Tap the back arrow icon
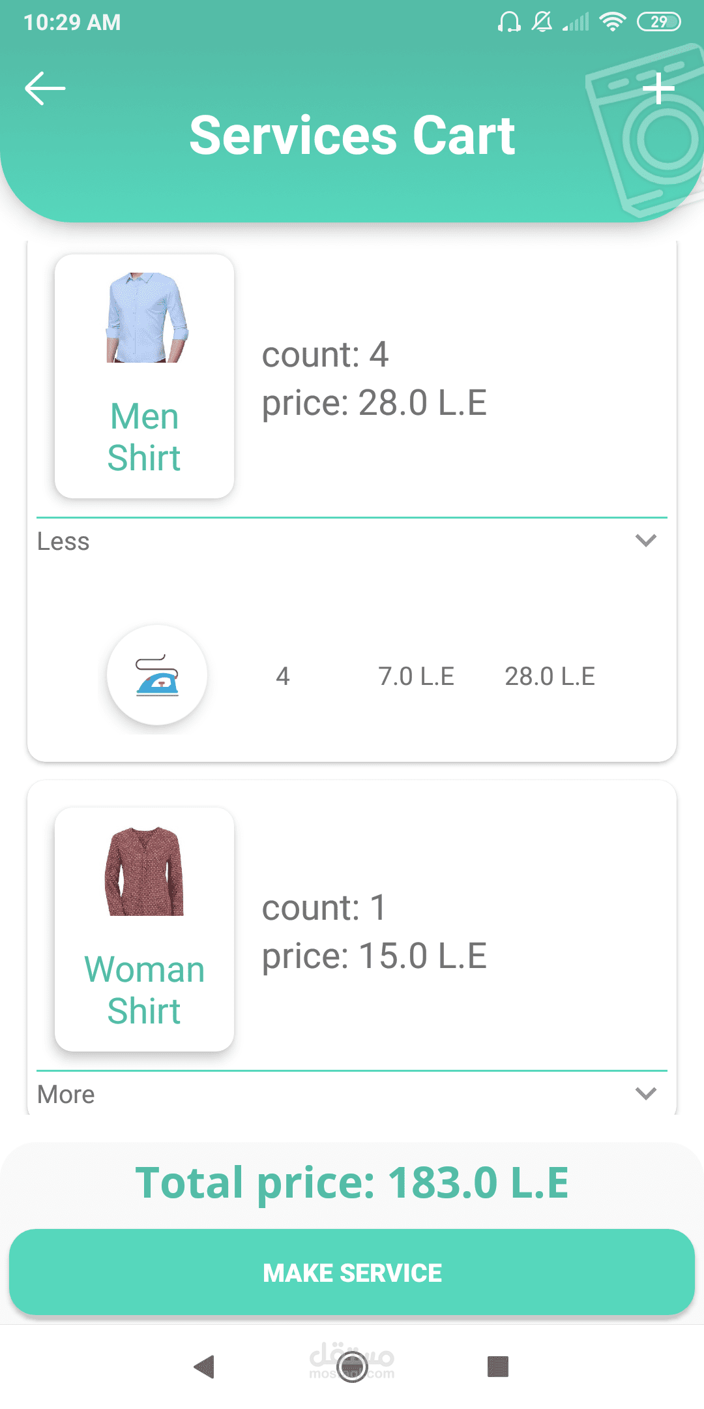This screenshot has width=704, height=1409. [45, 88]
